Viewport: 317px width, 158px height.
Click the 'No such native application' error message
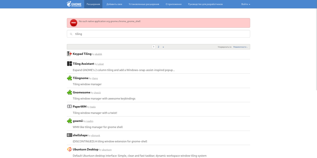(x=110, y=21)
